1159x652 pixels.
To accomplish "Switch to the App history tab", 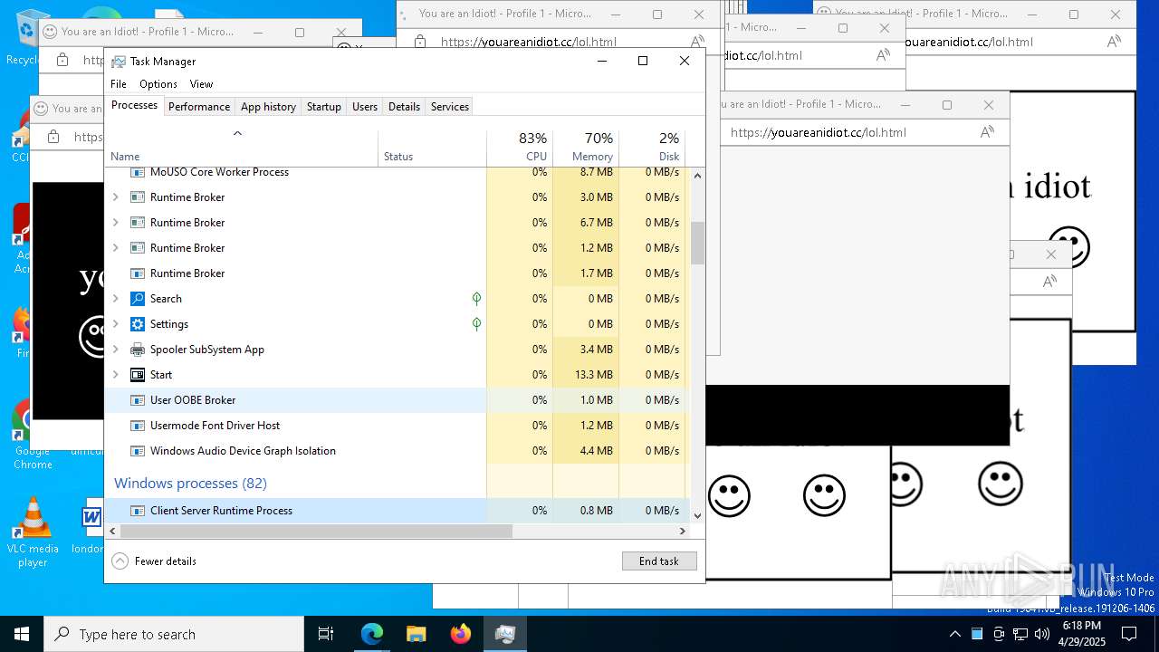I will (x=268, y=106).
